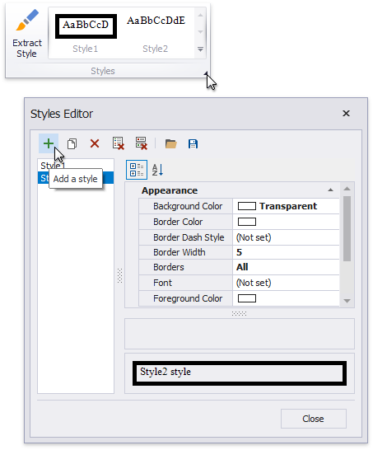Select Style1 thumbnail in the gallery

point(86,34)
